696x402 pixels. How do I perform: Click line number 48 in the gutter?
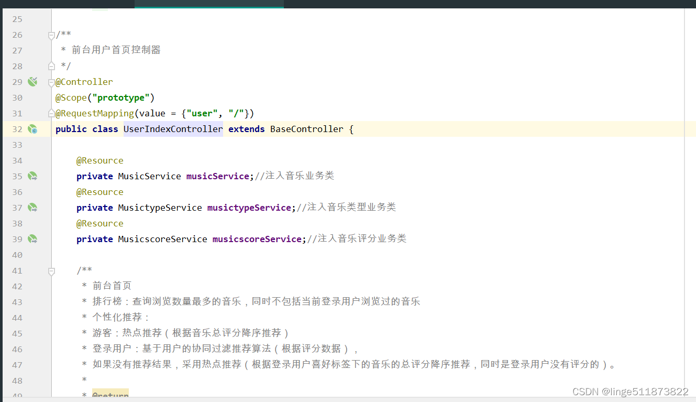click(17, 381)
